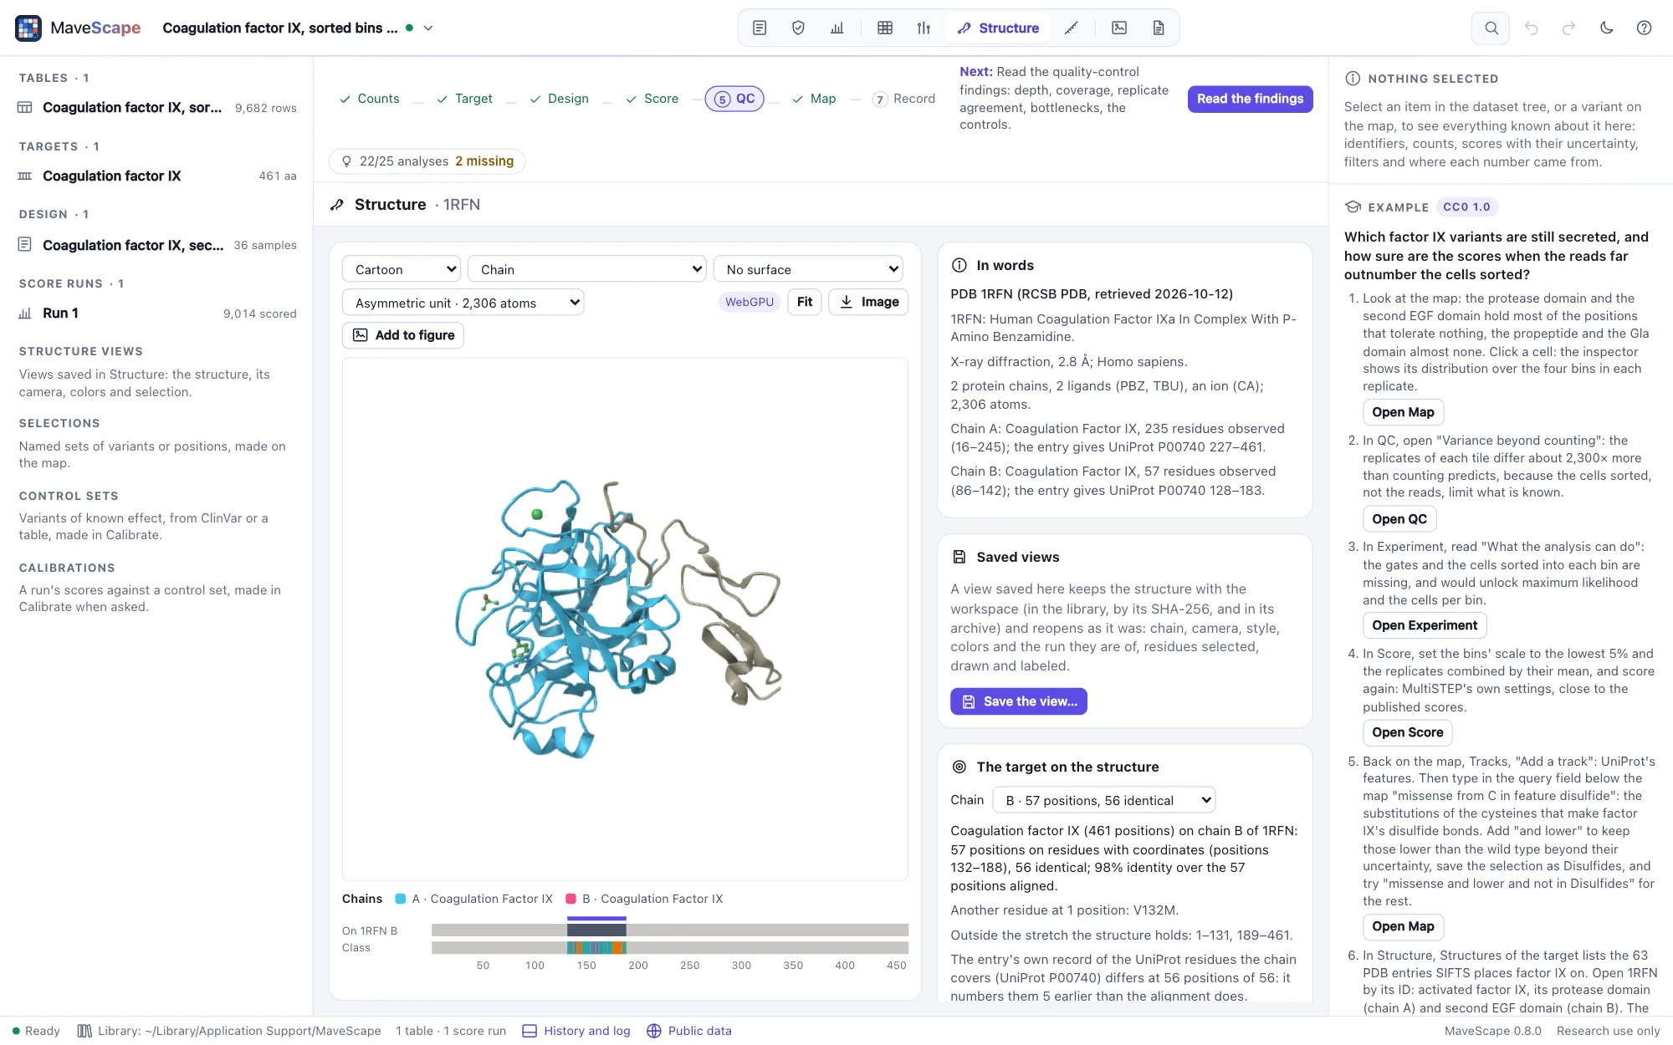Download the structure with Image button

(x=868, y=302)
